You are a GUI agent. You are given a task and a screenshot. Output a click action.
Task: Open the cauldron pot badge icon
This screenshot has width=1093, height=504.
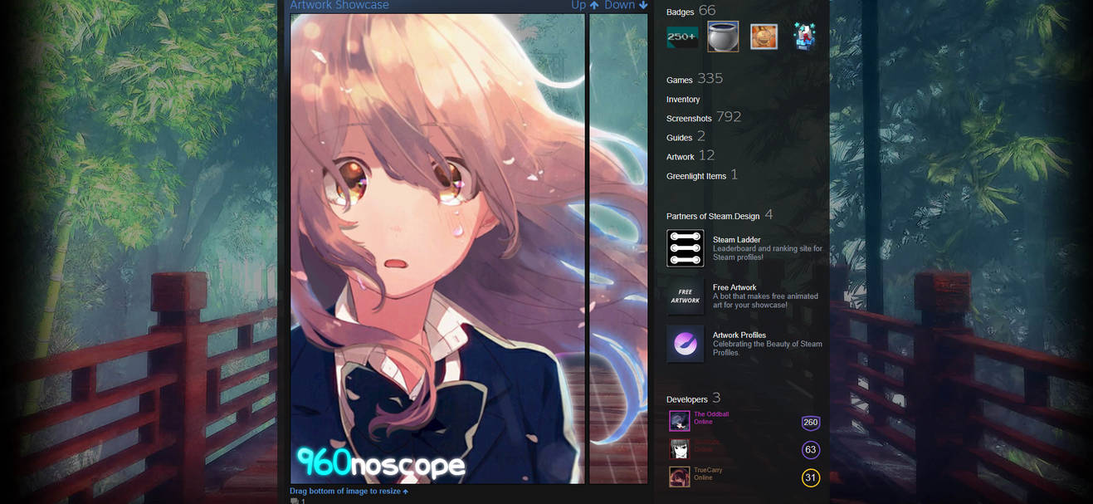723,37
